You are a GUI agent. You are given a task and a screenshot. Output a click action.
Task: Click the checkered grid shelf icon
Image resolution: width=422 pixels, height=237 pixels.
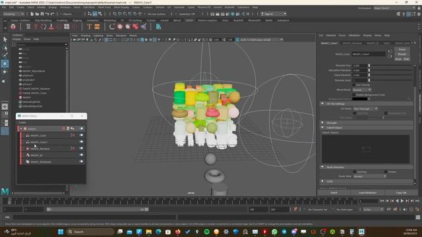(x=67, y=26)
